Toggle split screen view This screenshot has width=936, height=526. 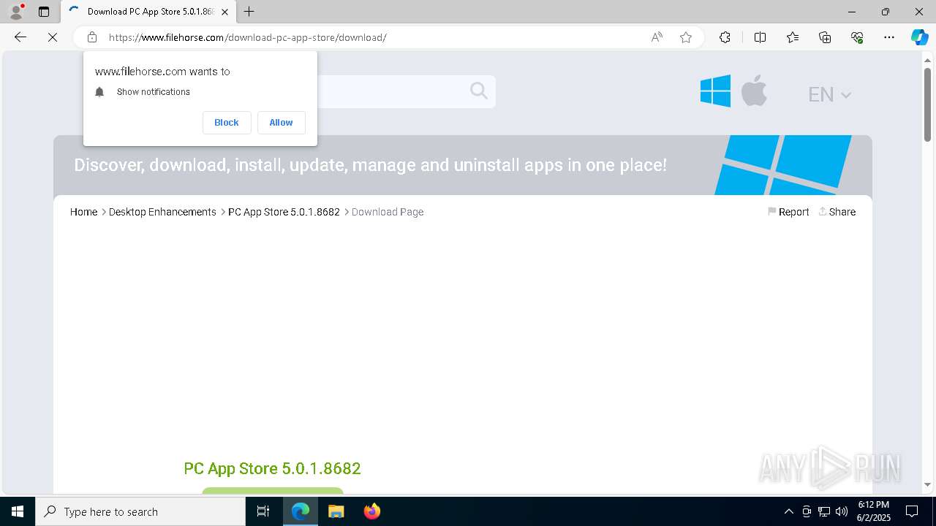pyautogui.click(x=760, y=37)
